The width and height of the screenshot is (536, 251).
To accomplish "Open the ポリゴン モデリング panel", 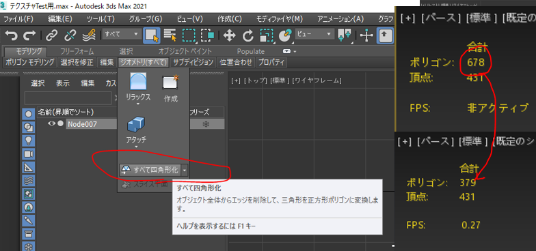I will tap(30, 63).
